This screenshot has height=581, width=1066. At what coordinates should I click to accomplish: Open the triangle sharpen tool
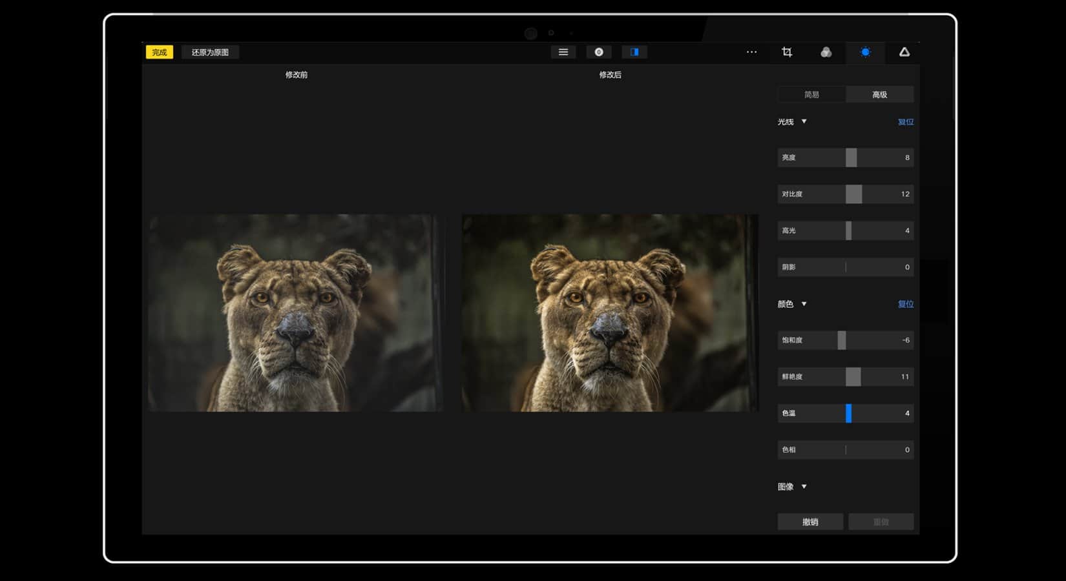(904, 52)
